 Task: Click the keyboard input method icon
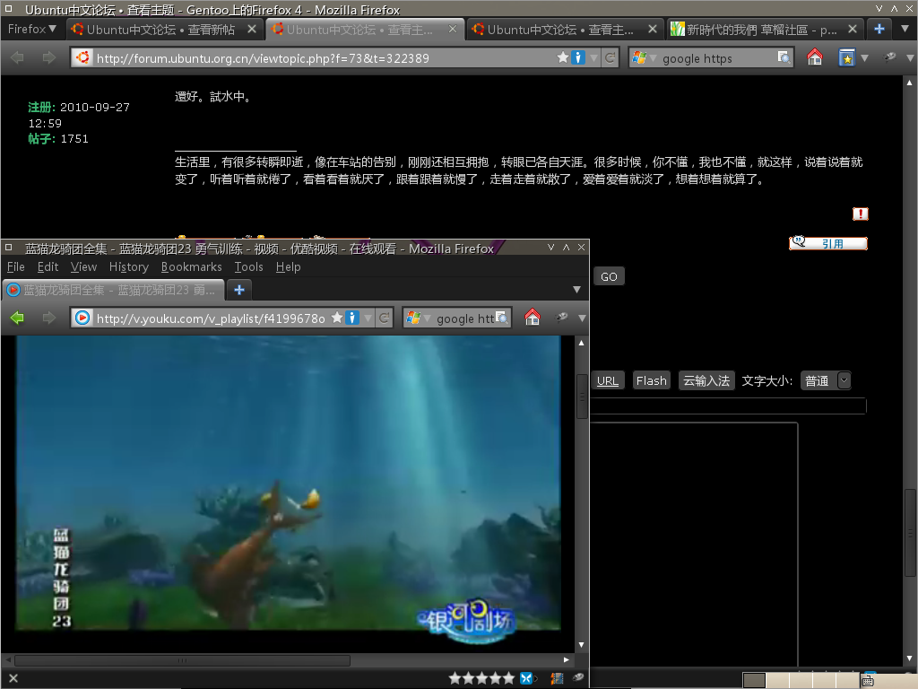point(868,681)
